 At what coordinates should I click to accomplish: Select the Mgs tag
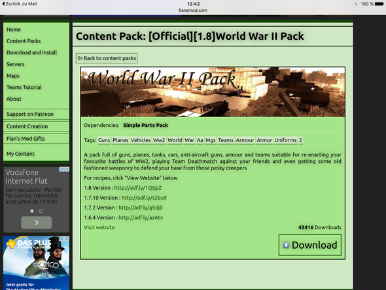(211, 140)
